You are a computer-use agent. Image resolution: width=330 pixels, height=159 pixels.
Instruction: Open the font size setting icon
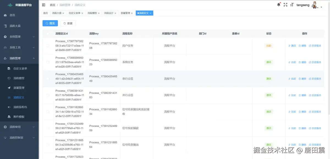[x=292, y=5]
